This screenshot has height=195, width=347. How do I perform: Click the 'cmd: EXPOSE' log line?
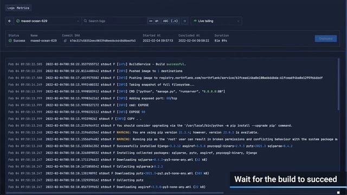coord(78,105)
